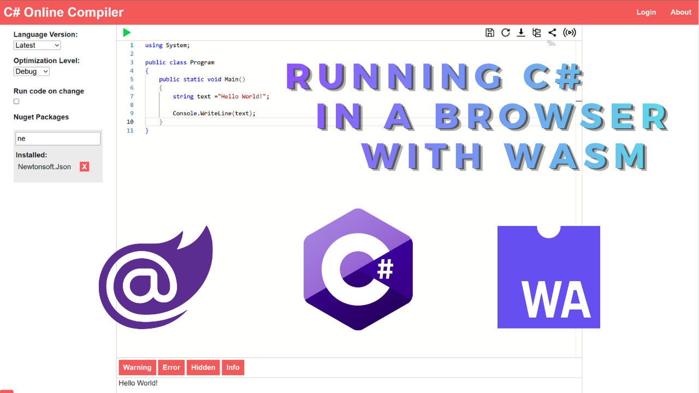699x393 pixels.
Task: Click the editor minimap preview
Action: click(x=552, y=43)
